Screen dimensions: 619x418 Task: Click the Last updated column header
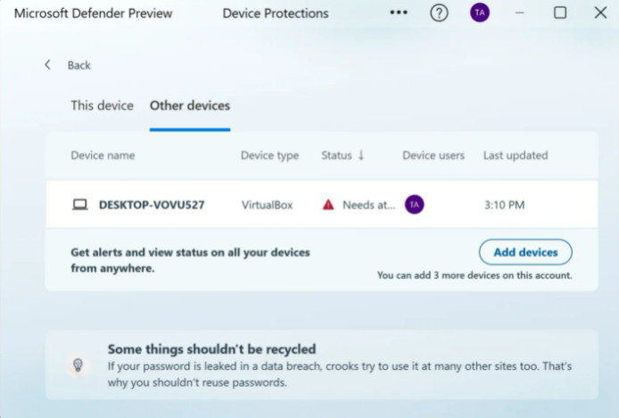pos(515,155)
